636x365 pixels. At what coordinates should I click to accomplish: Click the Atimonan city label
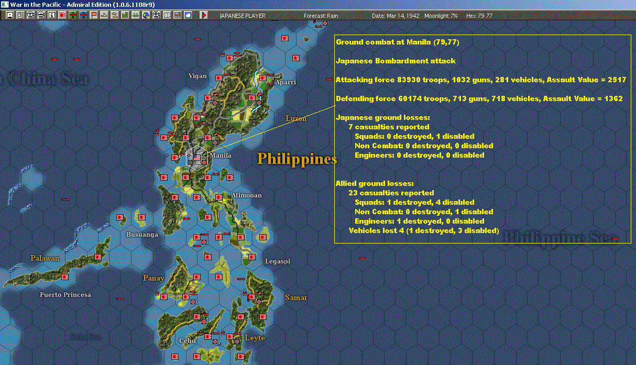246,195
